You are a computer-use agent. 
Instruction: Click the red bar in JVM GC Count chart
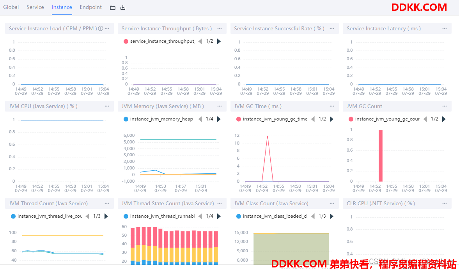pos(381,155)
